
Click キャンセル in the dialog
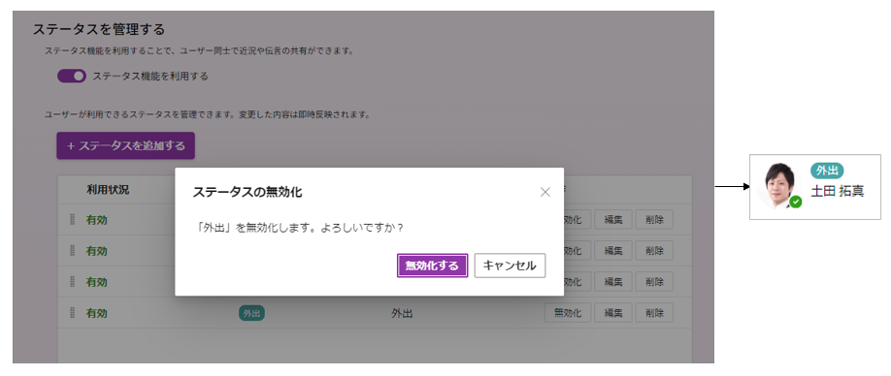pos(510,266)
